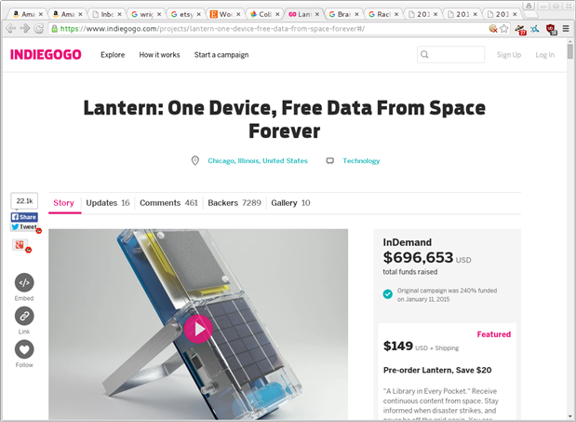Viewport: 576px width, 422px height.
Task: Open the Chrome hamburger menu
Action: click(565, 29)
